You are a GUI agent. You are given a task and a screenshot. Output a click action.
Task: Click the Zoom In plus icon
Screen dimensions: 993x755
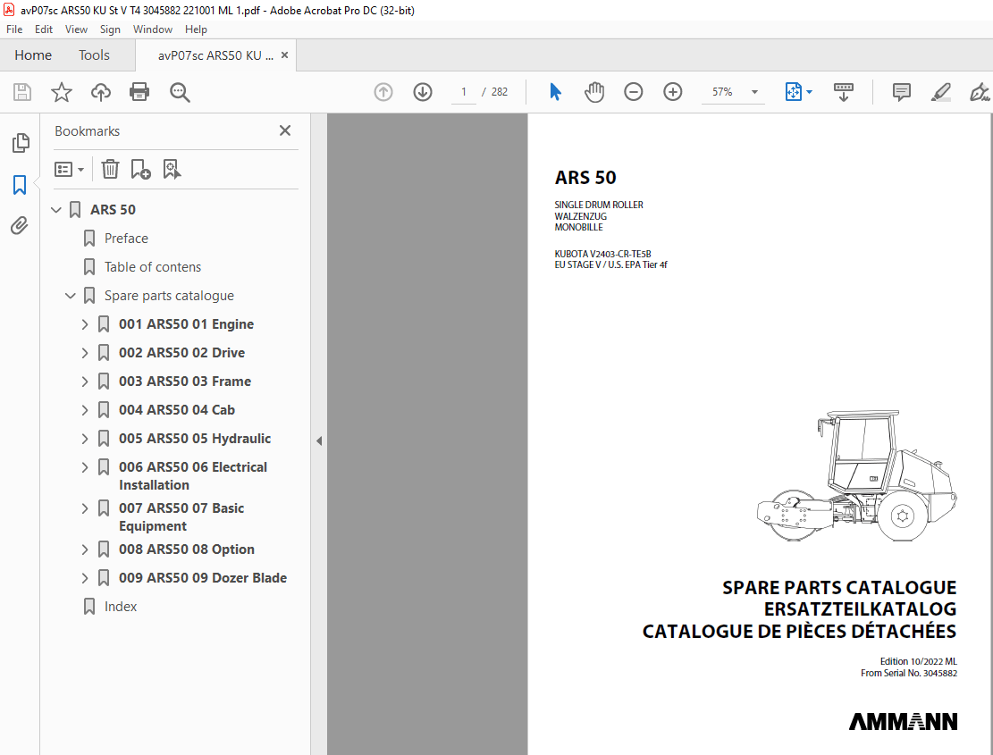[672, 91]
